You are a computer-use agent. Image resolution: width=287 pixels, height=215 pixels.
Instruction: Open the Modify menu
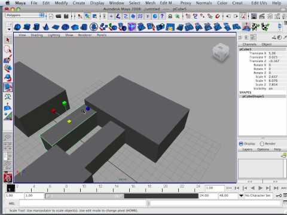[x=61, y=3]
